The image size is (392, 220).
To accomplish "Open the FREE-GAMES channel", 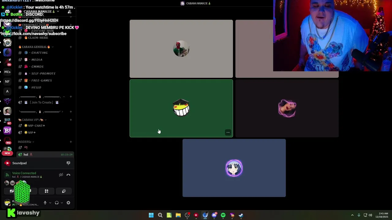I will point(45,80).
